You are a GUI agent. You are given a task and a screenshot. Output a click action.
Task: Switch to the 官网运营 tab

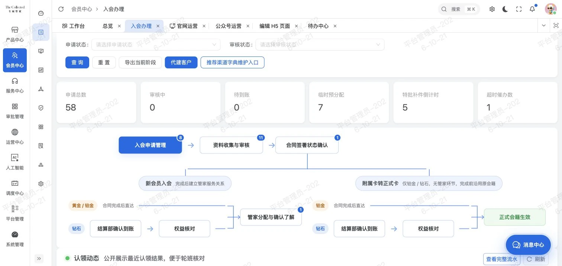(x=184, y=26)
